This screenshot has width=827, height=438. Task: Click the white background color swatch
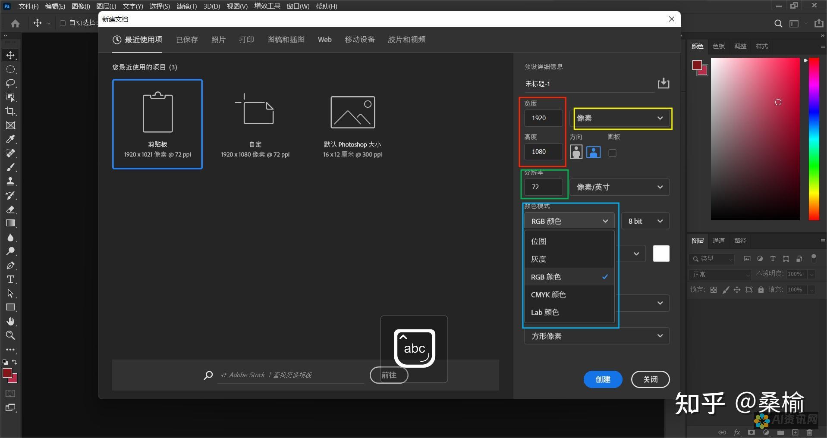661,253
